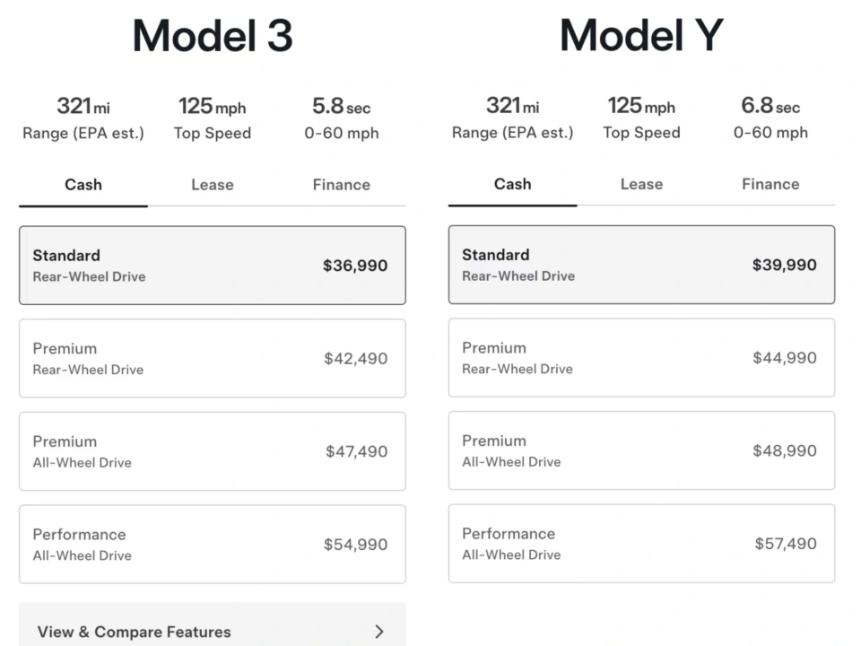Open the Lease tab under Model Y

click(x=641, y=184)
